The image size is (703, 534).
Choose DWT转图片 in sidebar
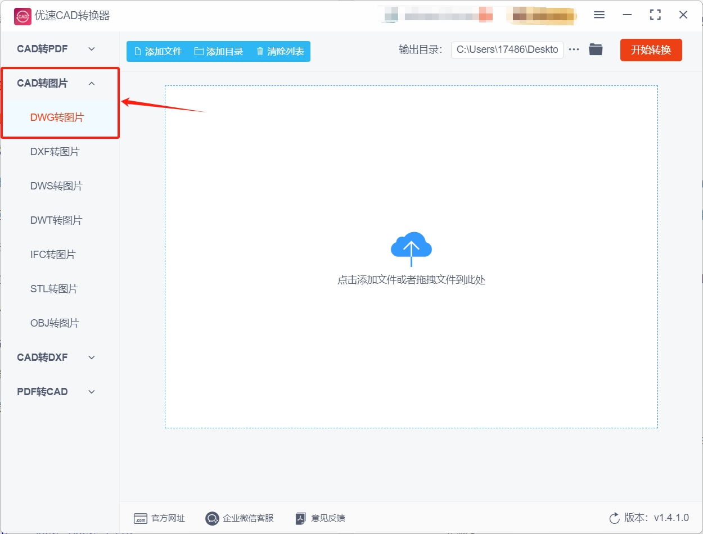coord(56,220)
